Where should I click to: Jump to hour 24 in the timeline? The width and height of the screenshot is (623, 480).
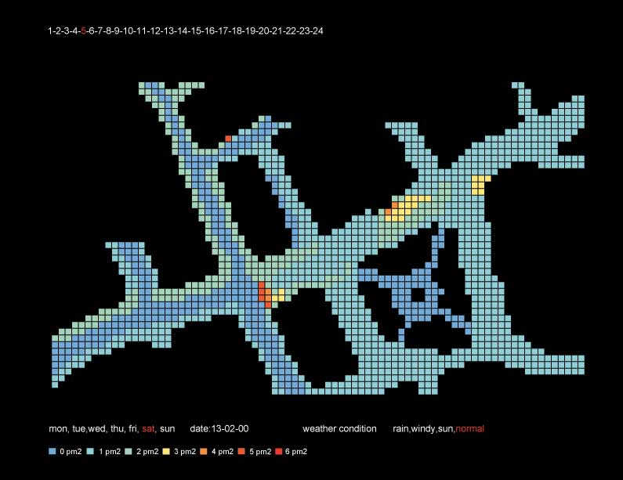(318, 31)
